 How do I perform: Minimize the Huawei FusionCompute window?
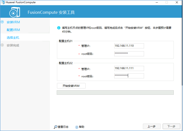(157, 2)
